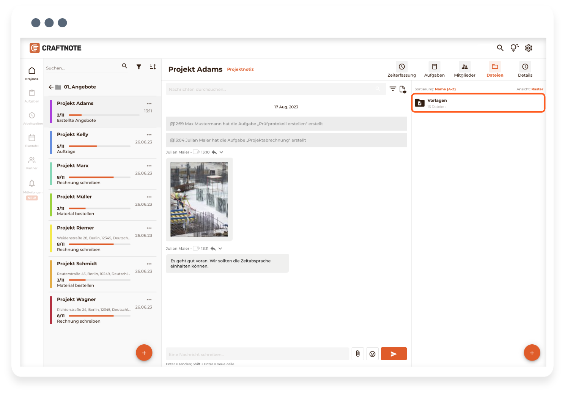Click the export chat file icon
This screenshot has width=565, height=394.
coord(403,90)
